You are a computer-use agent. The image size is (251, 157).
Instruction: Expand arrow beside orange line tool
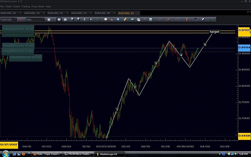173,20
